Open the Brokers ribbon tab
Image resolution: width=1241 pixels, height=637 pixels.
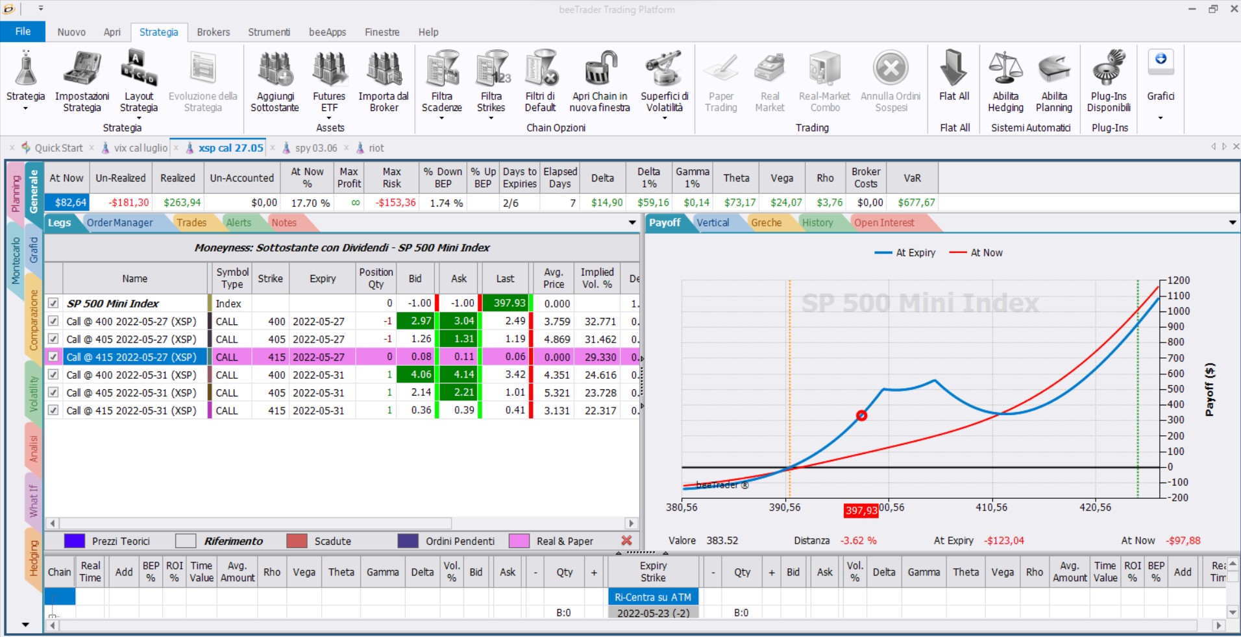(x=214, y=32)
